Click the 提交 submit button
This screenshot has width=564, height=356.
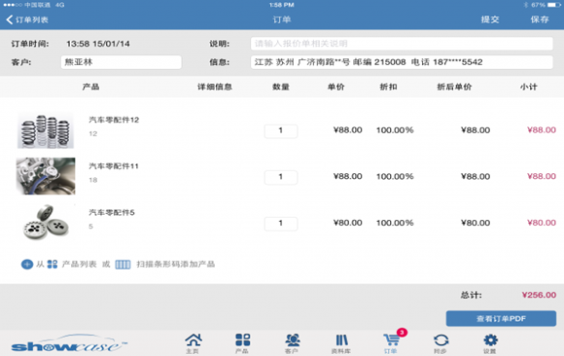[x=490, y=19]
